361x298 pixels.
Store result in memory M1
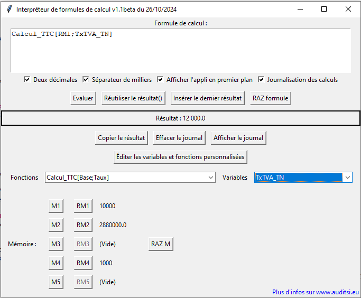point(56,206)
